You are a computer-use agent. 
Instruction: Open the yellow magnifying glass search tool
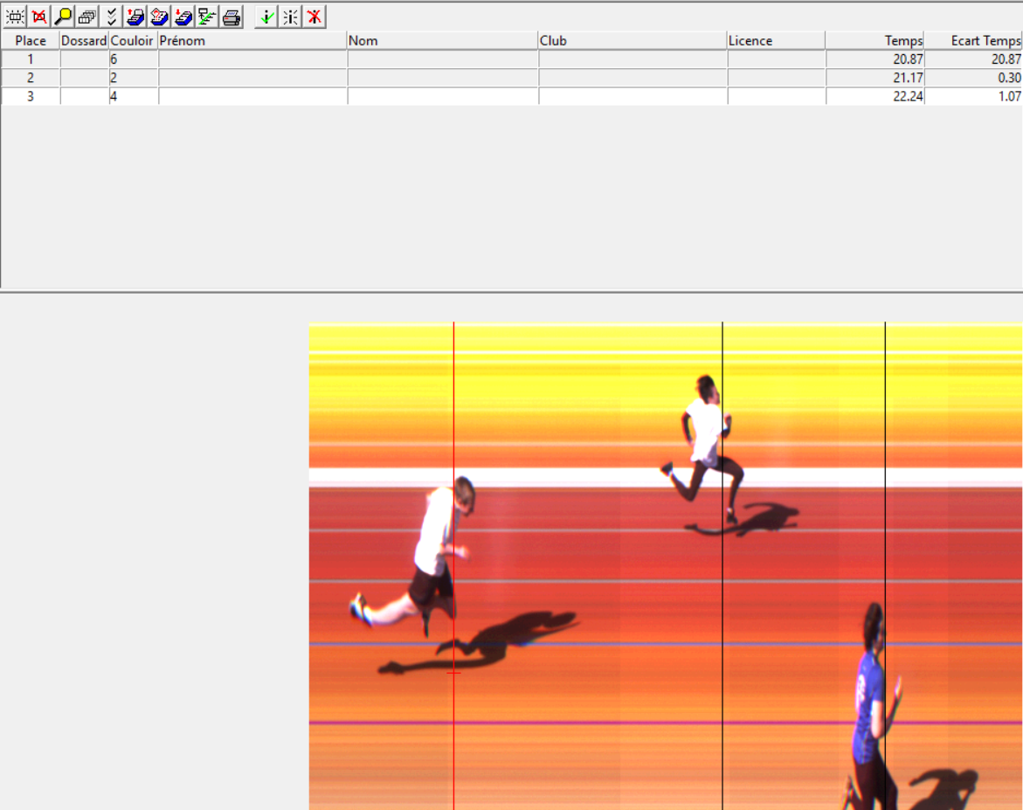coord(63,17)
